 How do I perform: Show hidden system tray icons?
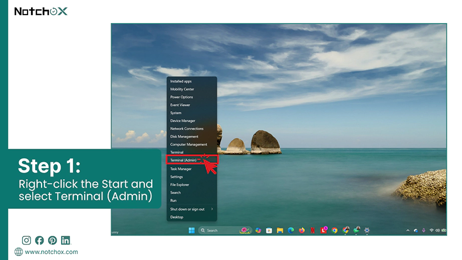408,230
